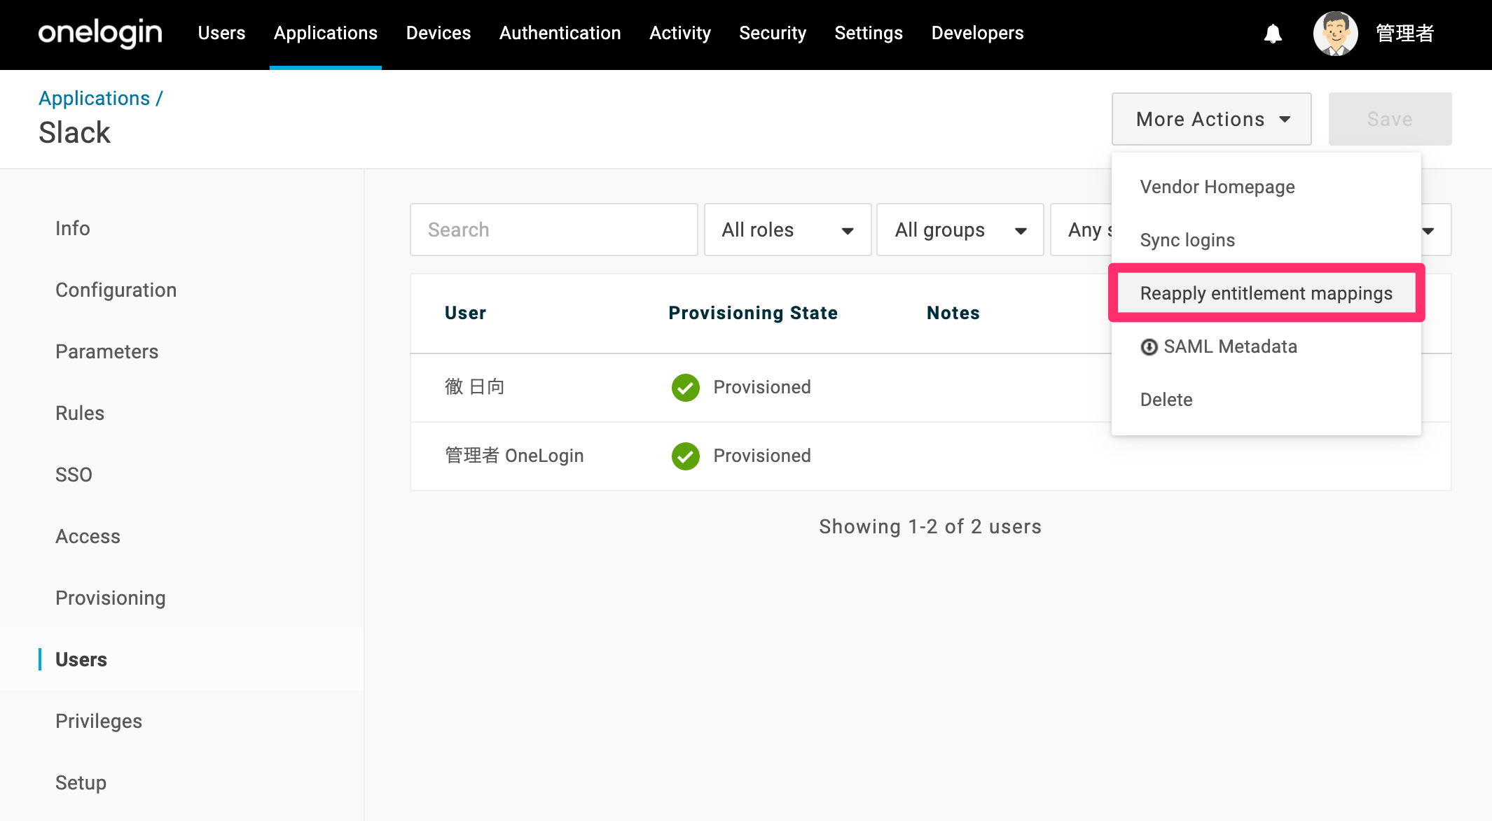Open the Users top menu
The image size is (1492, 821).
click(x=221, y=33)
